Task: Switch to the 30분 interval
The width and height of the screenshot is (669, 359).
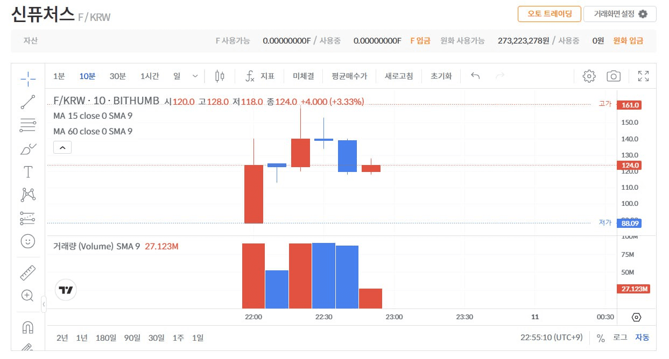Action: click(x=118, y=76)
